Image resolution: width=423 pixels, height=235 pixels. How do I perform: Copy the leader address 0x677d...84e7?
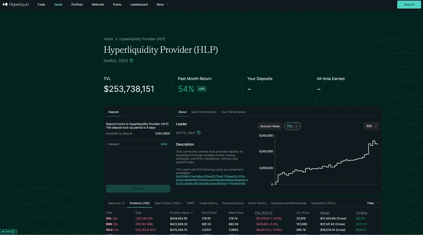199,133
